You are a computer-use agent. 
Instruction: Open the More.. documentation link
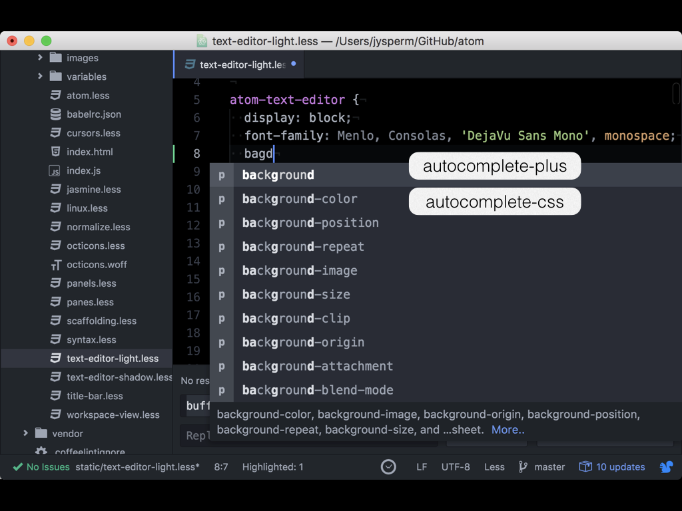pos(508,429)
